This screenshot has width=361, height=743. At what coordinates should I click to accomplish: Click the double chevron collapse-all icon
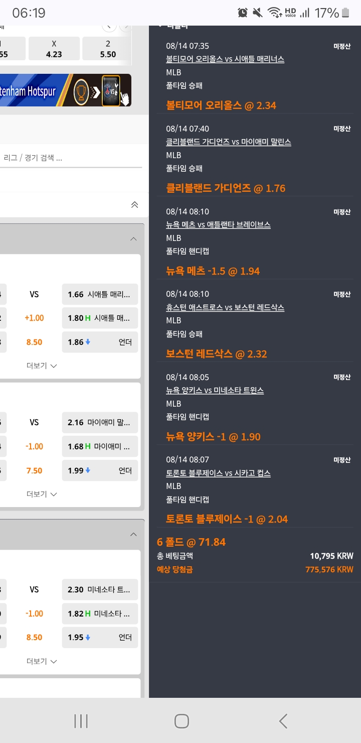point(134,205)
